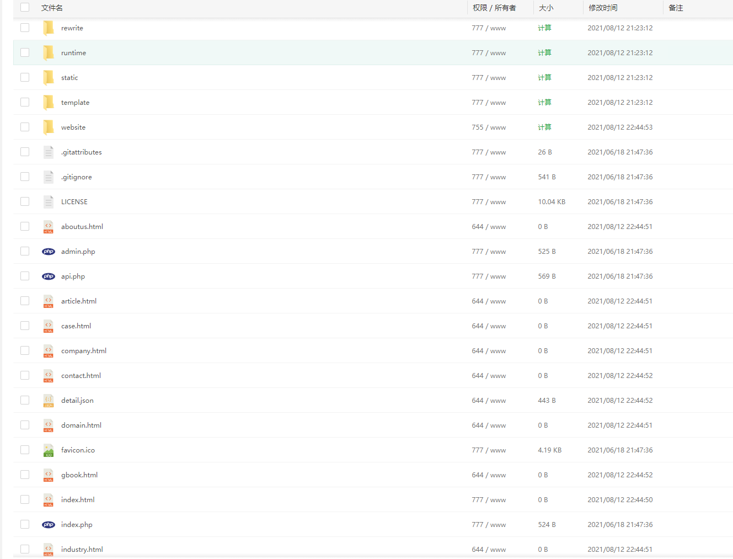Click the detail.json JSON icon
Viewport: 733px width, 559px height.
tap(49, 400)
